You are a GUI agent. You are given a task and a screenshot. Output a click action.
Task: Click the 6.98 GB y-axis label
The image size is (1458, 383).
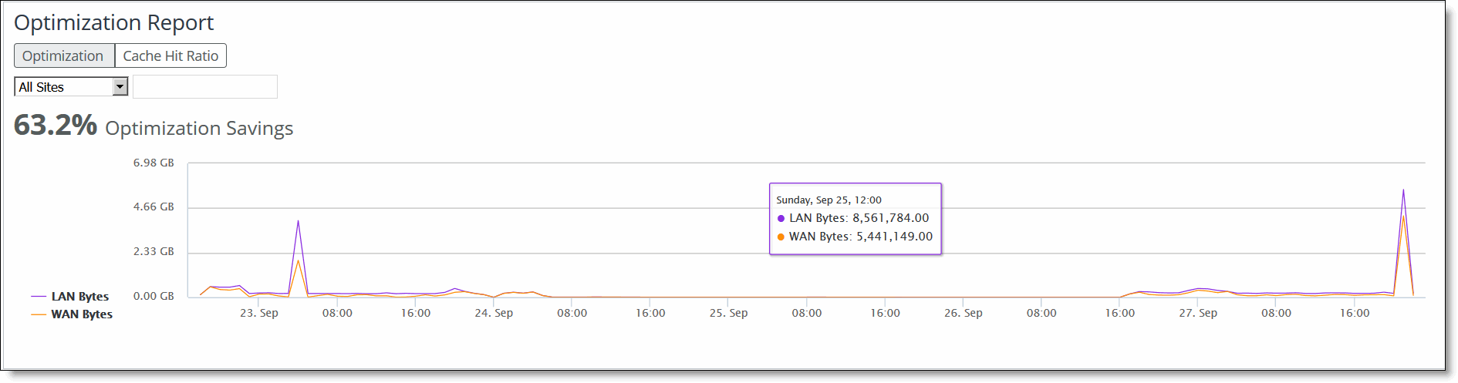click(x=154, y=163)
